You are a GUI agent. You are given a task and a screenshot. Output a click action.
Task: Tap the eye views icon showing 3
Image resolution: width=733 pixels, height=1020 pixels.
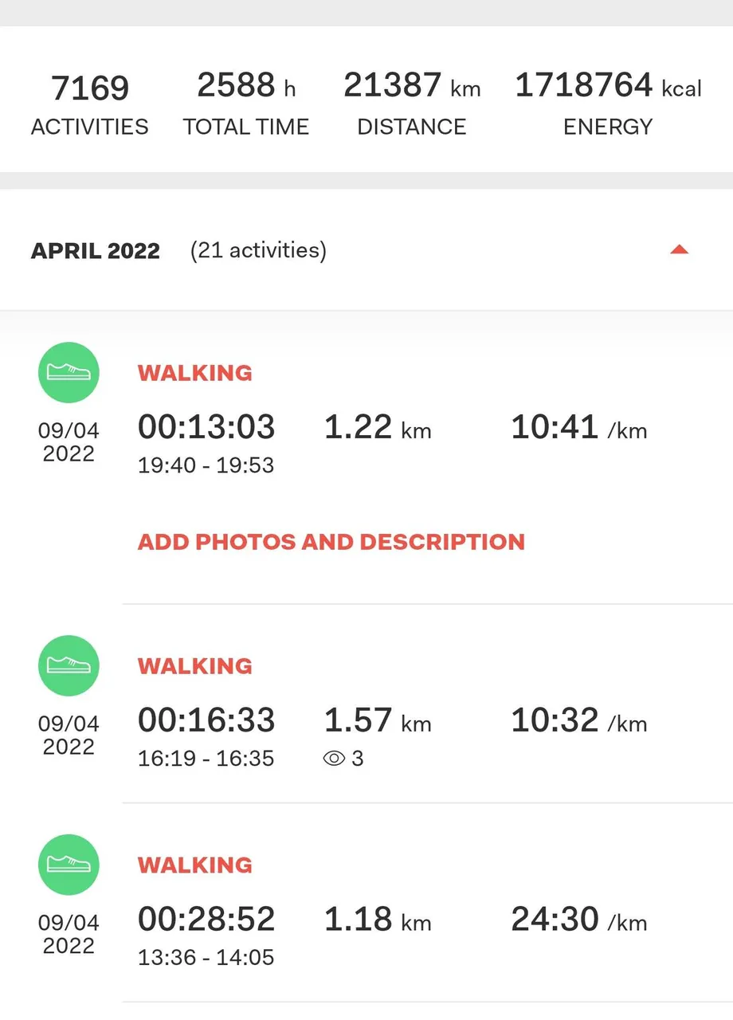[334, 759]
